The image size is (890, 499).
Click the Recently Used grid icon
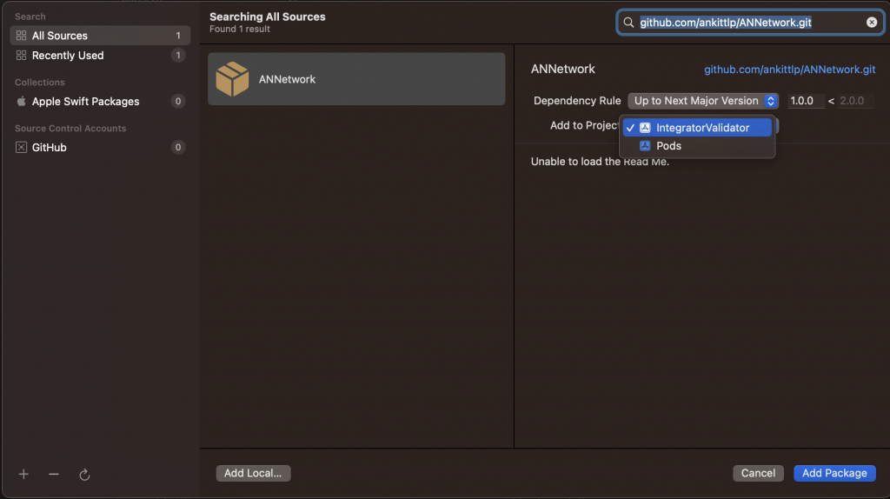click(21, 55)
